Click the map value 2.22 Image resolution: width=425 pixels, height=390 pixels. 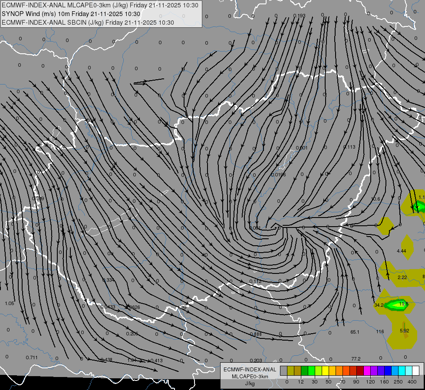coord(402,277)
